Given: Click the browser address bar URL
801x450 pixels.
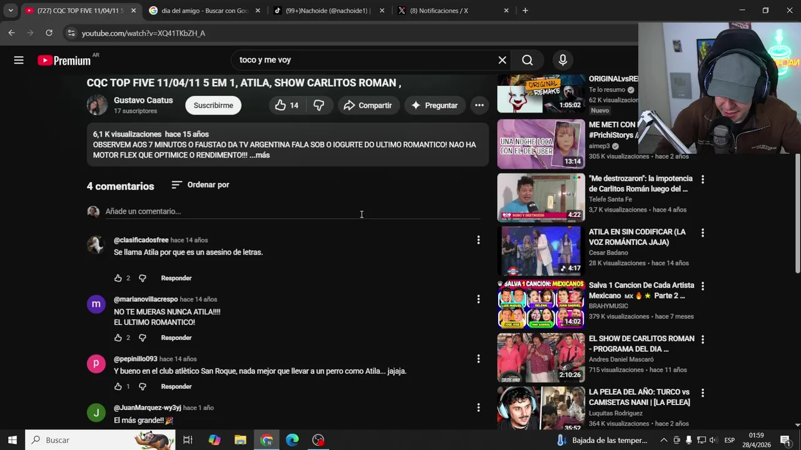Looking at the screenshot, I should pos(143,33).
